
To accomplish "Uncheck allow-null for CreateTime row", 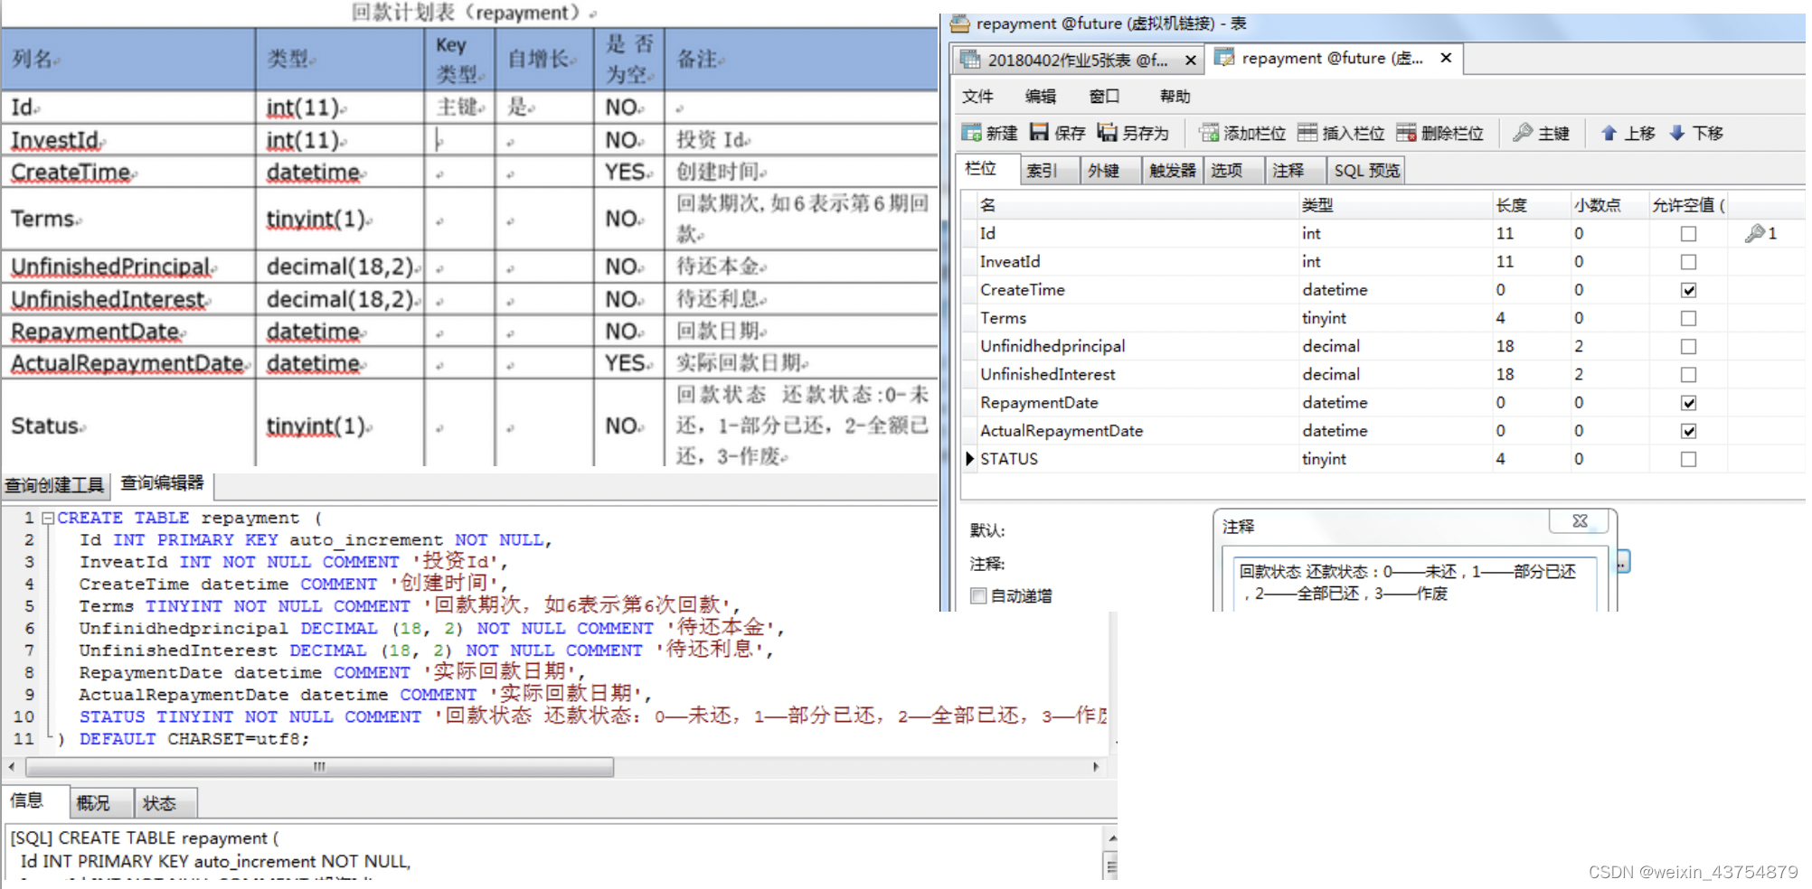I will pos(1688,290).
